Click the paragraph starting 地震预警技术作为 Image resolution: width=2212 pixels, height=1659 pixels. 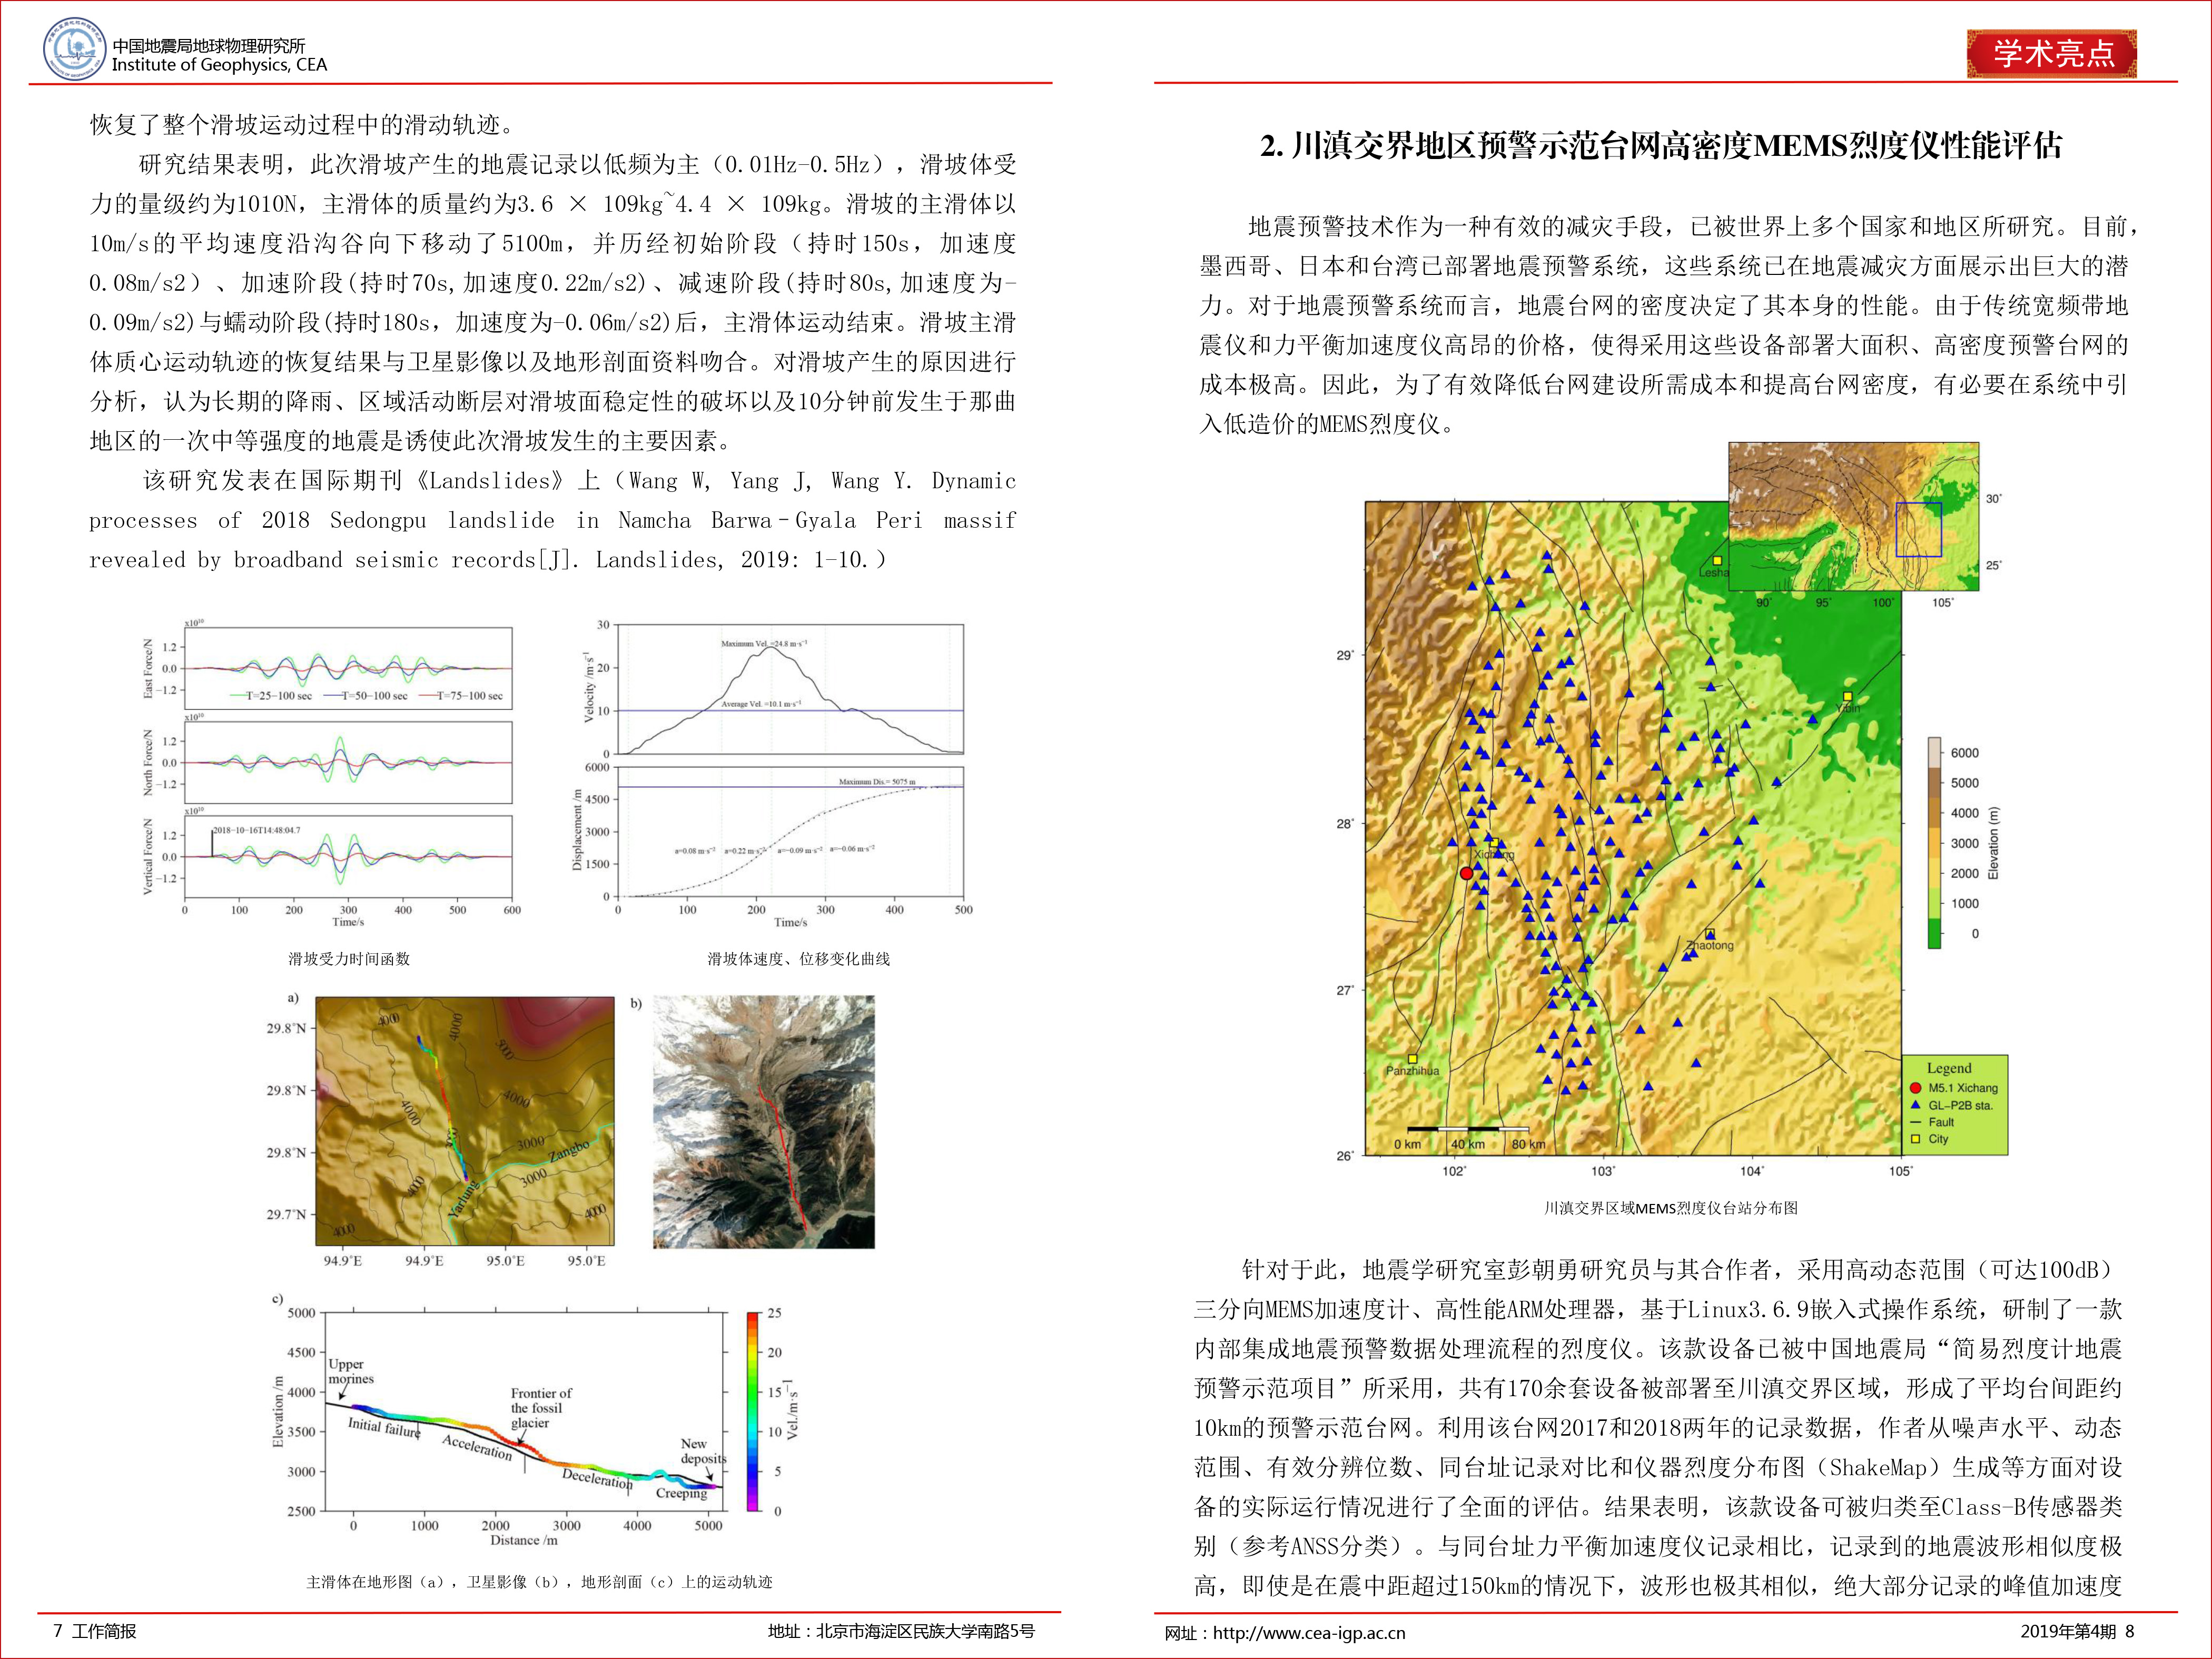point(1667,325)
